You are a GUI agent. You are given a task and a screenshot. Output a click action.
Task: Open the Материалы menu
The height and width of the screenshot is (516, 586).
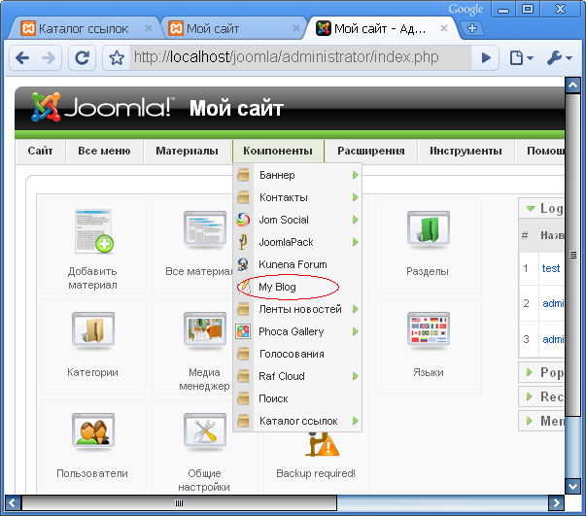click(x=187, y=151)
